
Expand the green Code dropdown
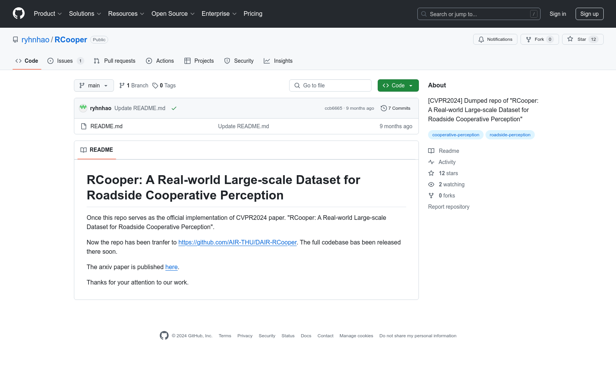point(398,85)
